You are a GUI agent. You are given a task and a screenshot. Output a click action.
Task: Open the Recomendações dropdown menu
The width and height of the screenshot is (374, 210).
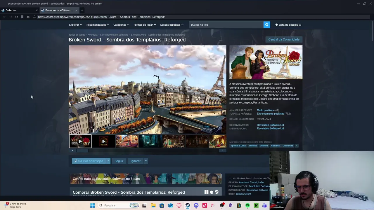pyautogui.click(x=98, y=25)
